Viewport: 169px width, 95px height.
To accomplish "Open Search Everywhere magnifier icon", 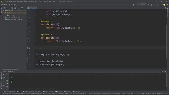I will pos(161,5).
